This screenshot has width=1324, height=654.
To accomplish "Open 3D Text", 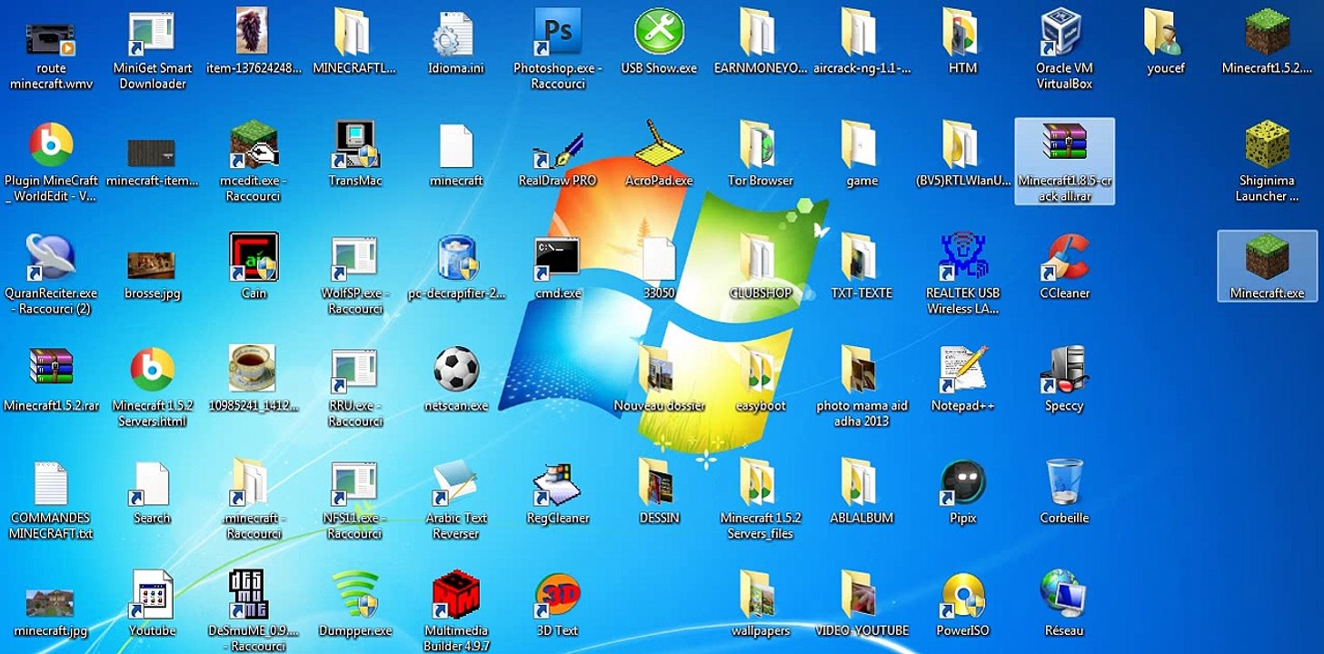I will pos(557,595).
